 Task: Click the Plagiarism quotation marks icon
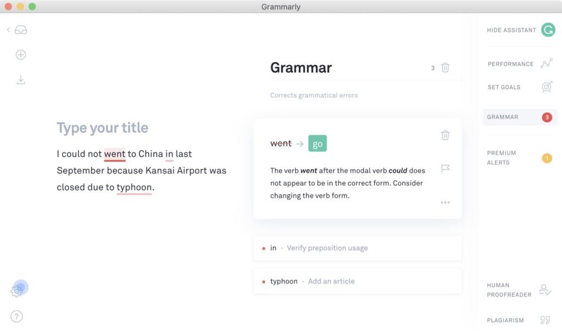(x=545, y=320)
